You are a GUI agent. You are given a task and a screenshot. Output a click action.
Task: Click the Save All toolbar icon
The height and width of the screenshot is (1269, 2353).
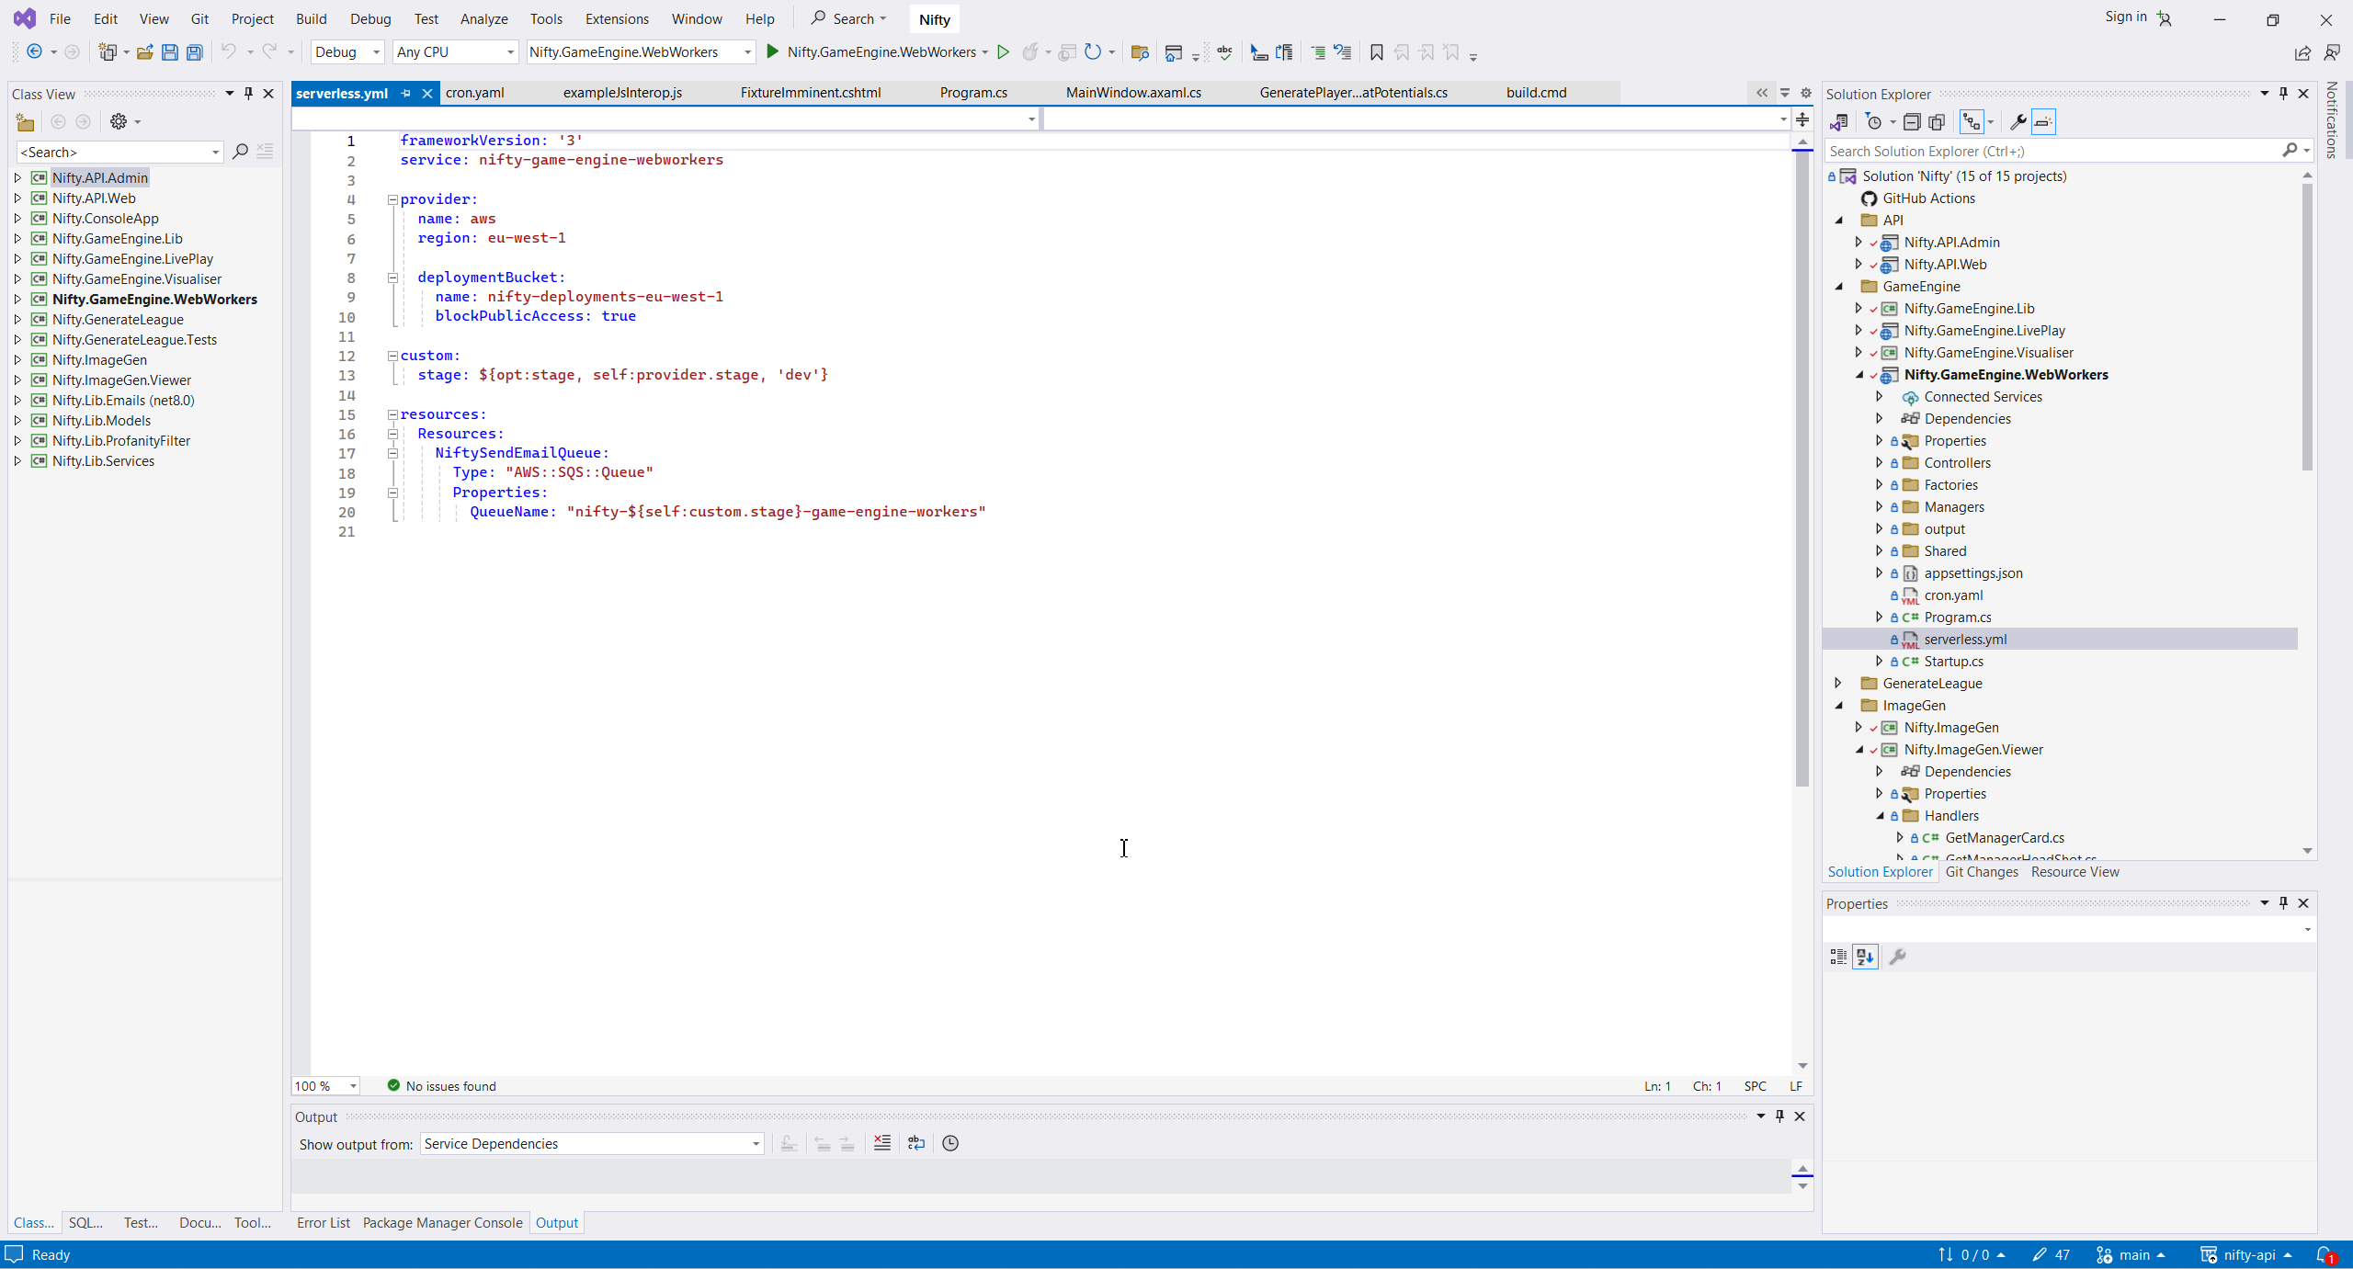[x=194, y=52]
